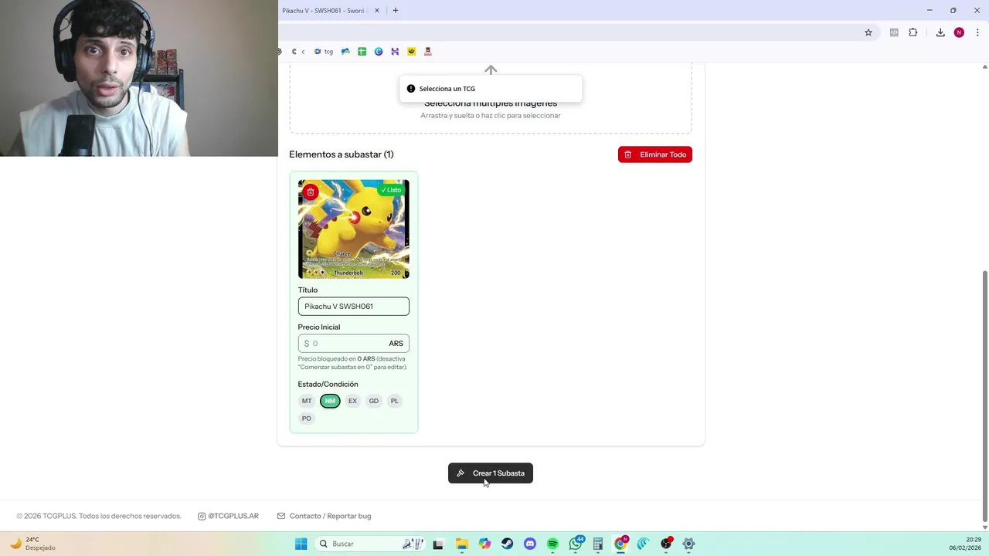
Task: Open the Chrome three-dot menu
Action: coord(977,32)
